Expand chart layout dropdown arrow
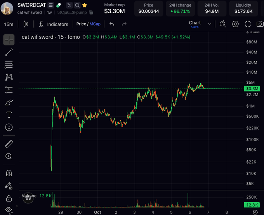 [x=210, y=24]
